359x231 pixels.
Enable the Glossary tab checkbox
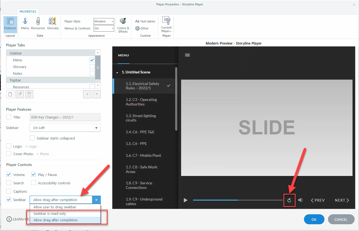pos(92,67)
